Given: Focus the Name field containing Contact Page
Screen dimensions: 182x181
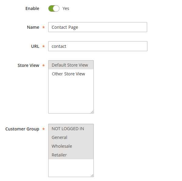Looking at the screenshot, I should click(97, 27).
